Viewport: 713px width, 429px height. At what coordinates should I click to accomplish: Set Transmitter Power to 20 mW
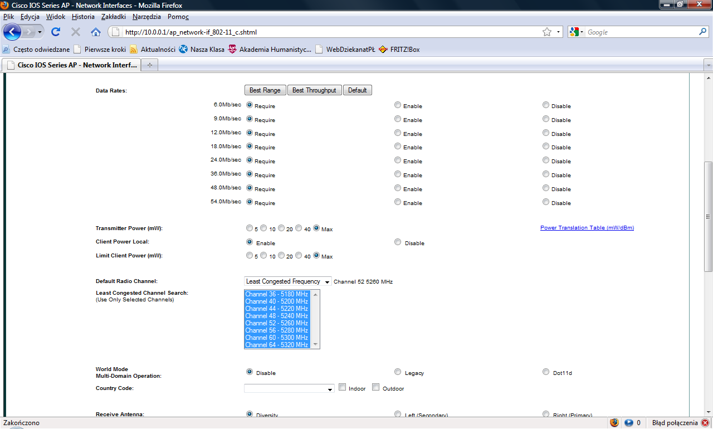point(281,228)
